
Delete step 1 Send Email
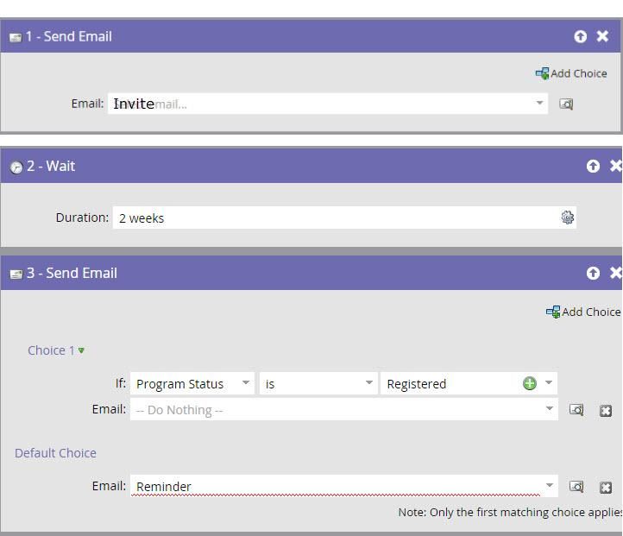click(x=602, y=36)
